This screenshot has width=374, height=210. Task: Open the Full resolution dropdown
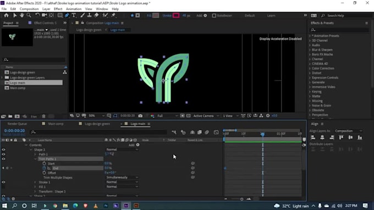(x=167, y=116)
